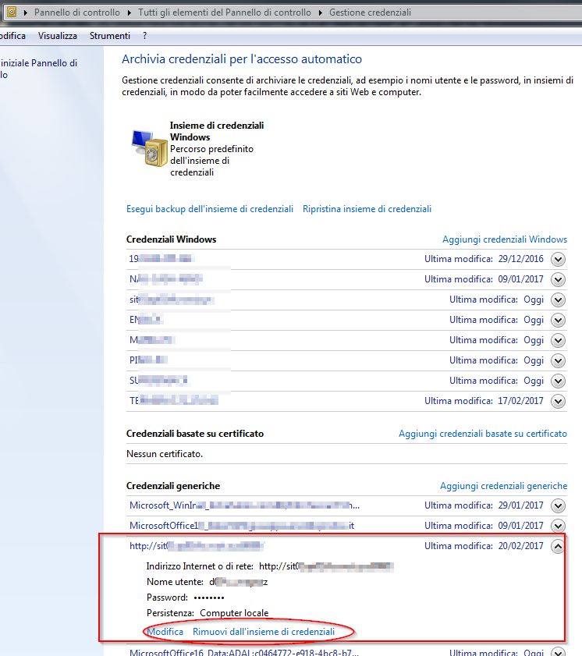Expand credential modified 29/12/2016

[x=558, y=260]
